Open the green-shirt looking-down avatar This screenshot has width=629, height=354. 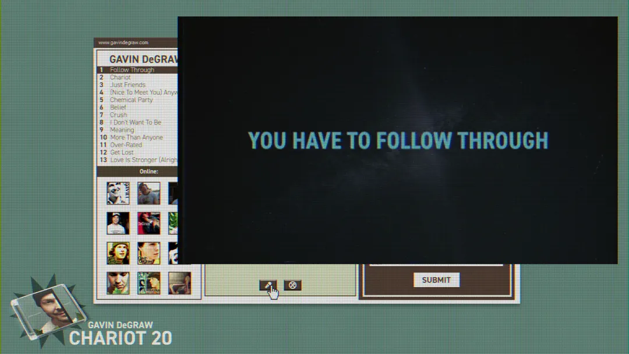tap(118, 283)
